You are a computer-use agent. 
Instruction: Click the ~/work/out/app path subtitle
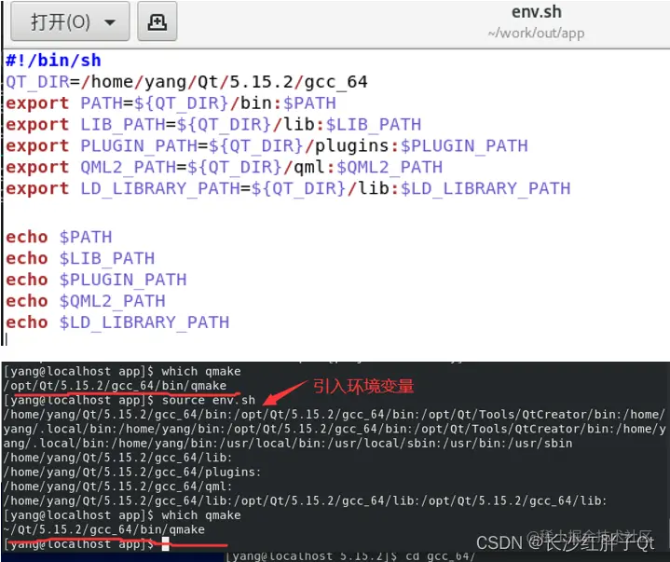click(536, 33)
